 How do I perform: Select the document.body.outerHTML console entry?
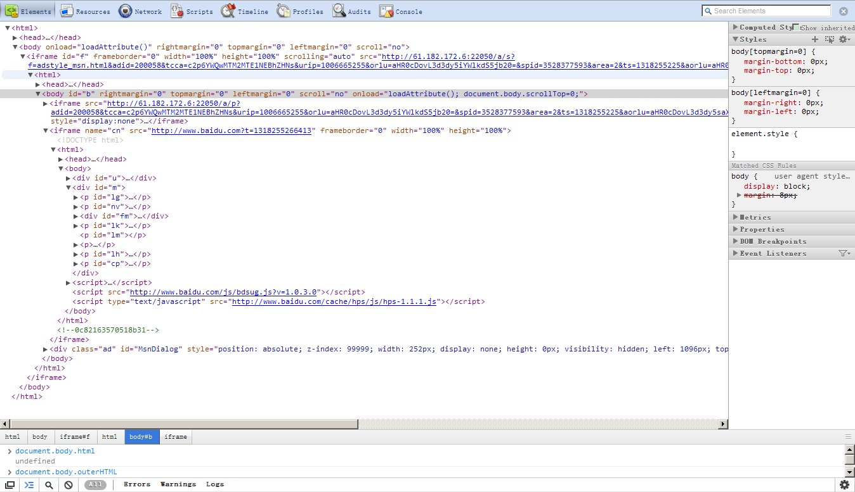coord(66,472)
